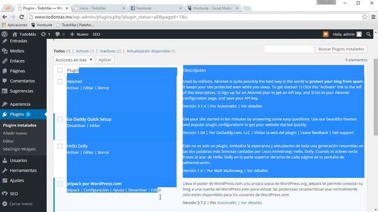This screenshot has width=378, height=212.
Task: Click Visitar la web del plugin
Action: tap(275, 132)
